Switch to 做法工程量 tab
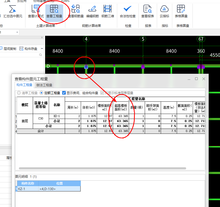This screenshot has width=220, height=207. point(44,85)
